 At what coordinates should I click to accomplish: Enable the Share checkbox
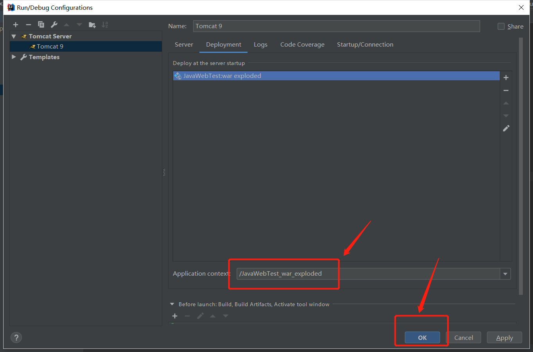click(x=501, y=26)
